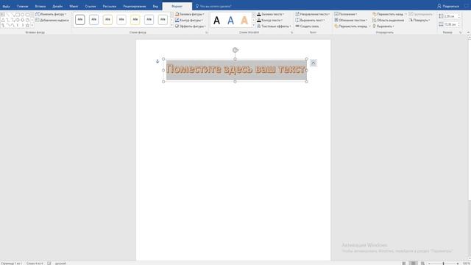Screen dimensions: 471x265
Task: Open the Повернуть rotate dropdown
Action: pyautogui.click(x=419, y=20)
